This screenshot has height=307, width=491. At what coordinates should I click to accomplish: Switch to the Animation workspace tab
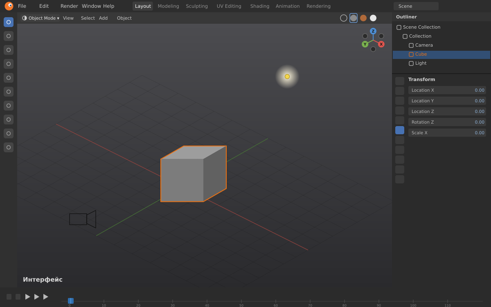(288, 6)
